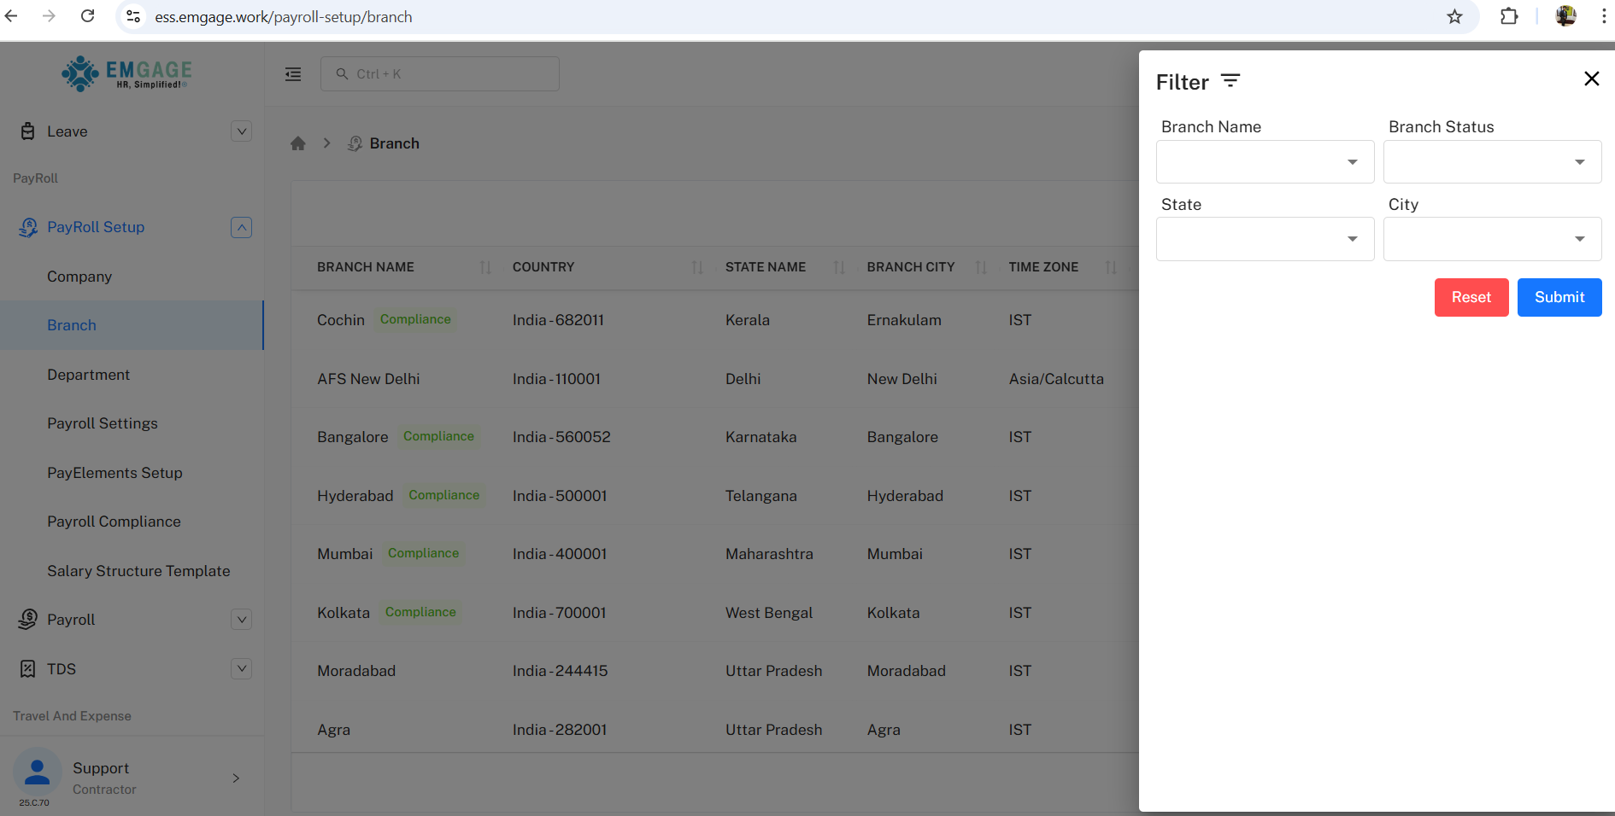Viewport: 1615px width, 816px height.
Task: Expand the Leave menu section
Action: coord(241,131)
